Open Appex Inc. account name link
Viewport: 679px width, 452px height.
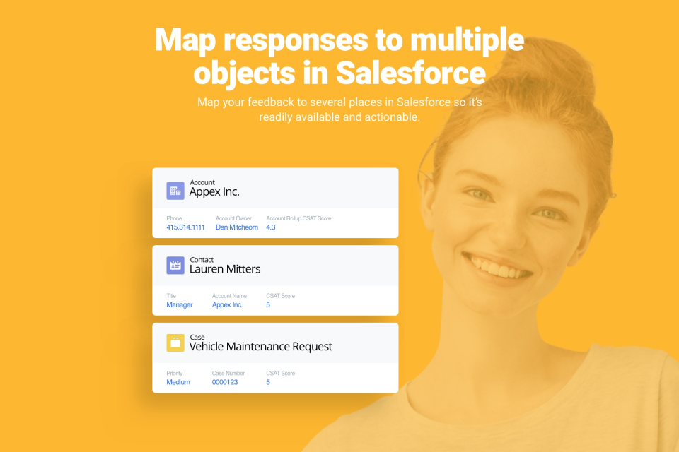(x=227, y=304)
